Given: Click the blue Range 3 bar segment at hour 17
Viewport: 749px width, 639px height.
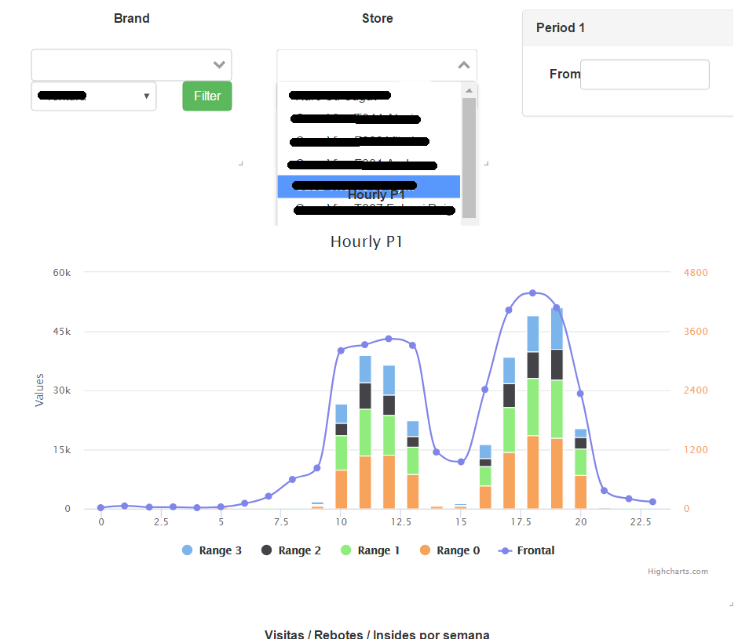Looking at the screenshot, I should tap(509, 371).
